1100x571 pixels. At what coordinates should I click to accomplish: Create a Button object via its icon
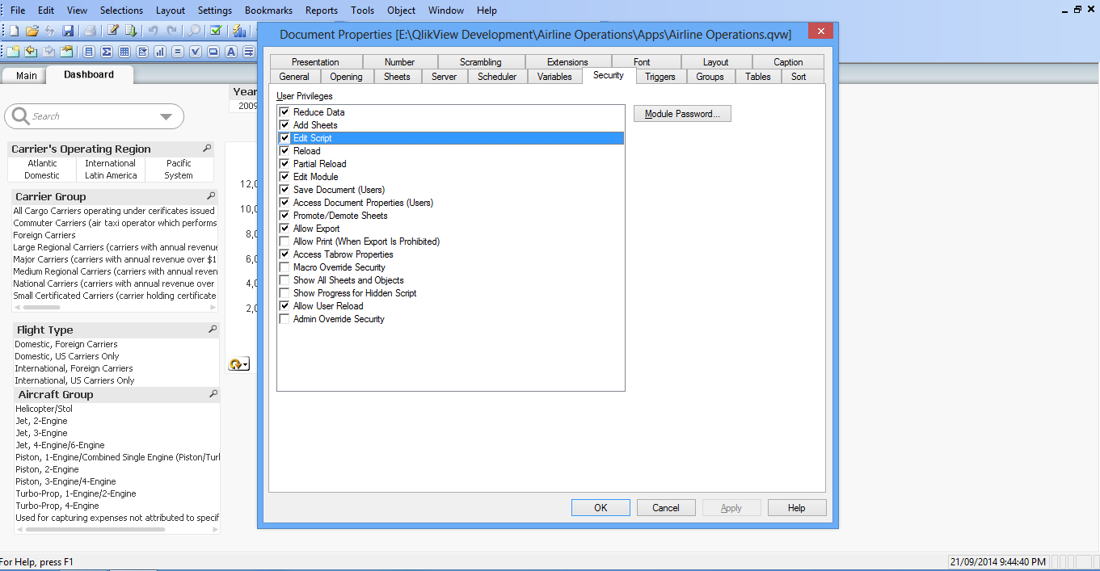213,52
